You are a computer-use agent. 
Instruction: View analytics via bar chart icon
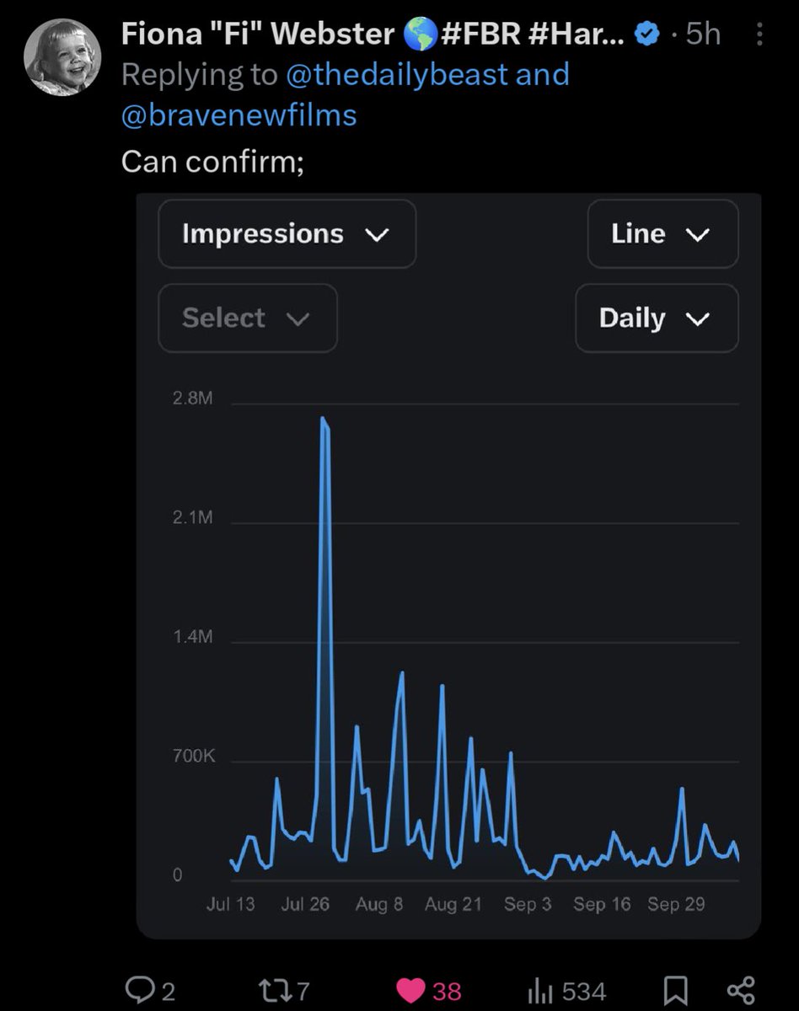(539, 992)
